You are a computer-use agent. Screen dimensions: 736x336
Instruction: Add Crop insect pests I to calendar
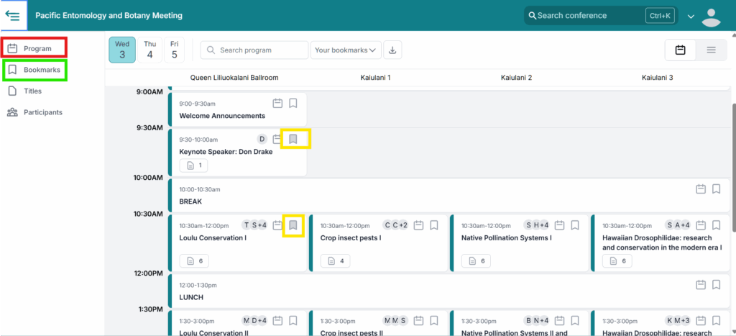pyautogui.click(x=418, y=225)
